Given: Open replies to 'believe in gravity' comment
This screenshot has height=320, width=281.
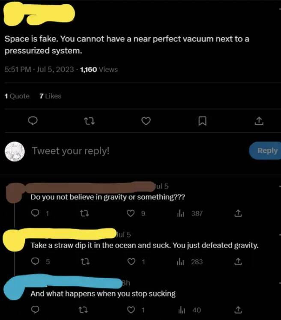Looking at the screenshot, I should tap(36, 213).
